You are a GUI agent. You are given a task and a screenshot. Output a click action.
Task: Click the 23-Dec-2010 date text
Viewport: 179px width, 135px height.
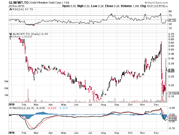16,6
